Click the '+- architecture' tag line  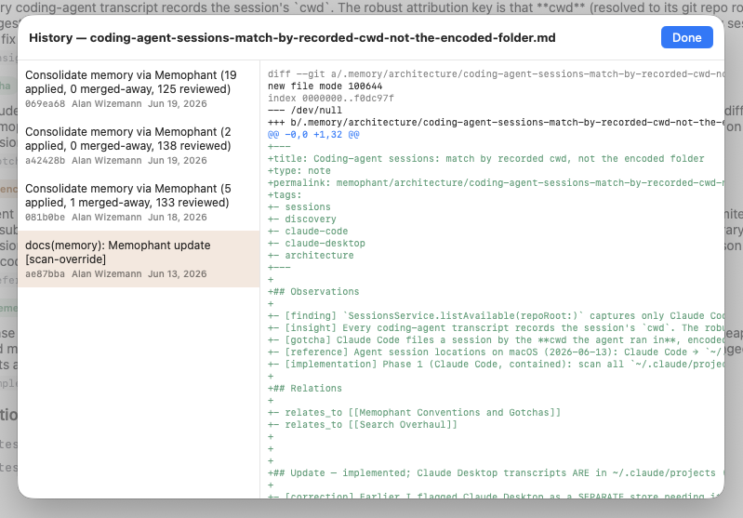(x=311, y=256)
